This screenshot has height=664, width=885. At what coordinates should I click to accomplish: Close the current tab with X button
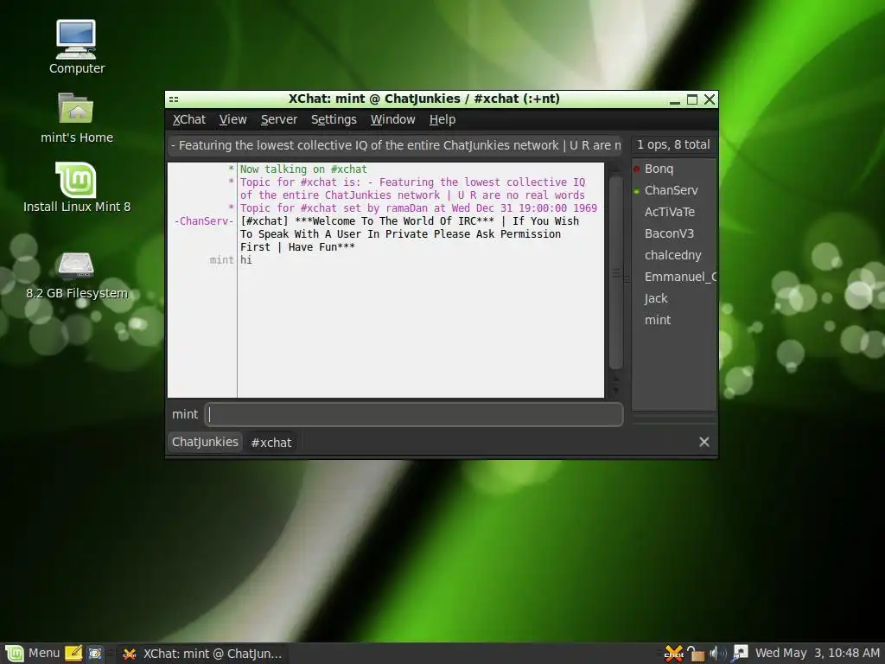tap(704, 442)
